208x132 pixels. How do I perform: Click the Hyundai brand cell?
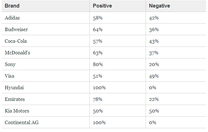[x=14, y=87]
